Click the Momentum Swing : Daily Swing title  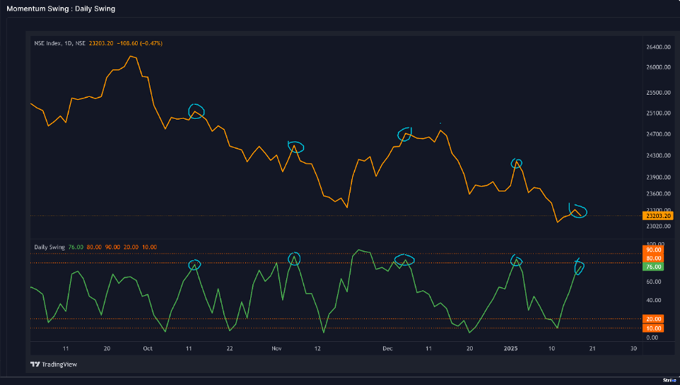click(x=60, y=9)
